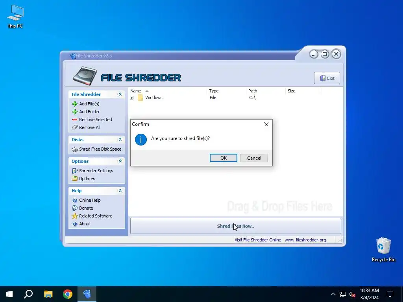Image resolution: width=403 pixels, height=302 pixels.
Task: Collapse the Options panel section
Action: point(120,161)
